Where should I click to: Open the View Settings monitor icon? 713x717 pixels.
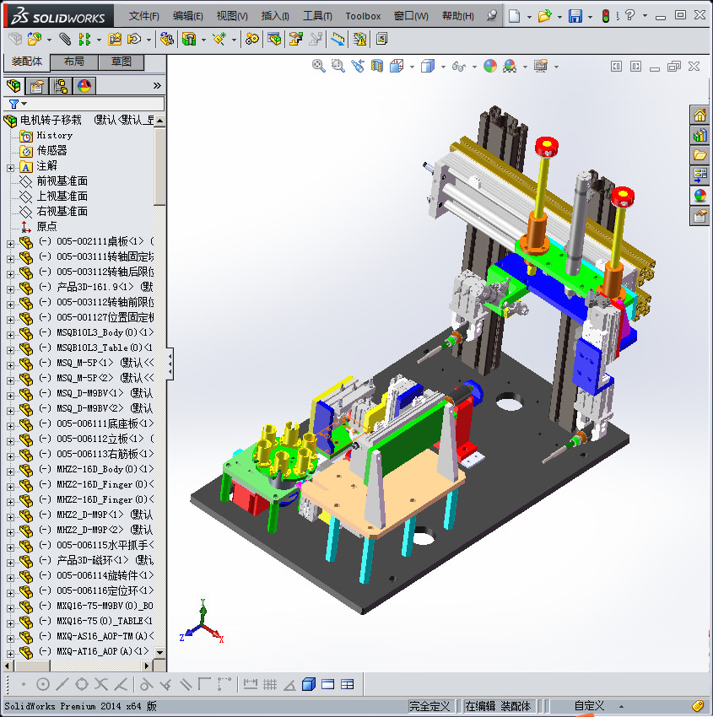(x=541, y=67)
